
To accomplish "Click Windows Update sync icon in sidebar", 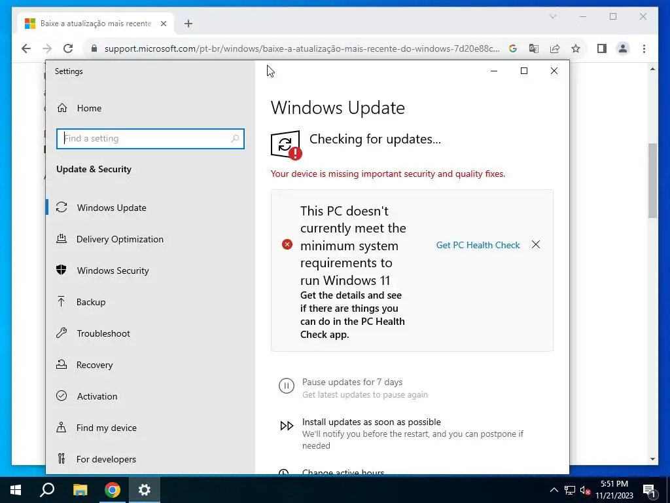I will [62, 208].
